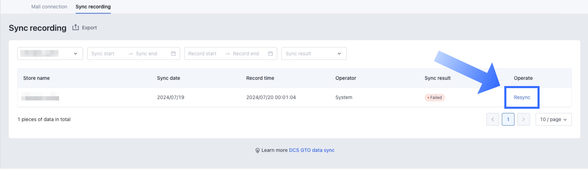Open the DCS GTO data sync link
The height and width of the screenshot is (169, 588).
click(x=312, y=150)
